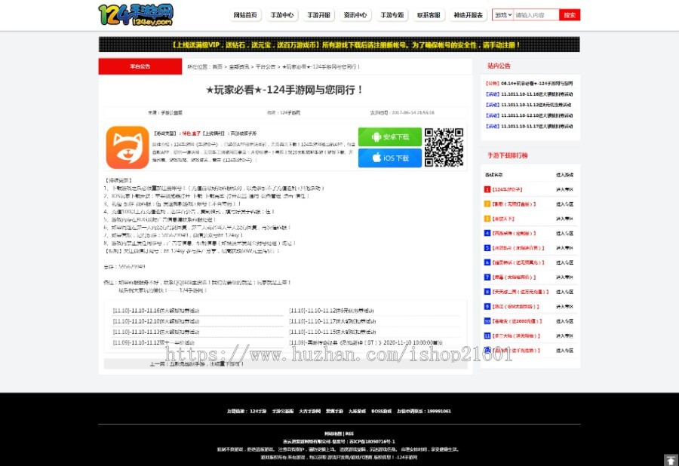The width and height of the screenshot is (679, 466).
Task: Click the rank 7 blue badge
Action: (x=487, y=277)
